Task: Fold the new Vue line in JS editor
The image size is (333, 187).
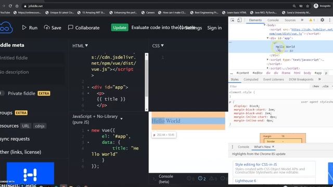Action: [x=88, y=130]
